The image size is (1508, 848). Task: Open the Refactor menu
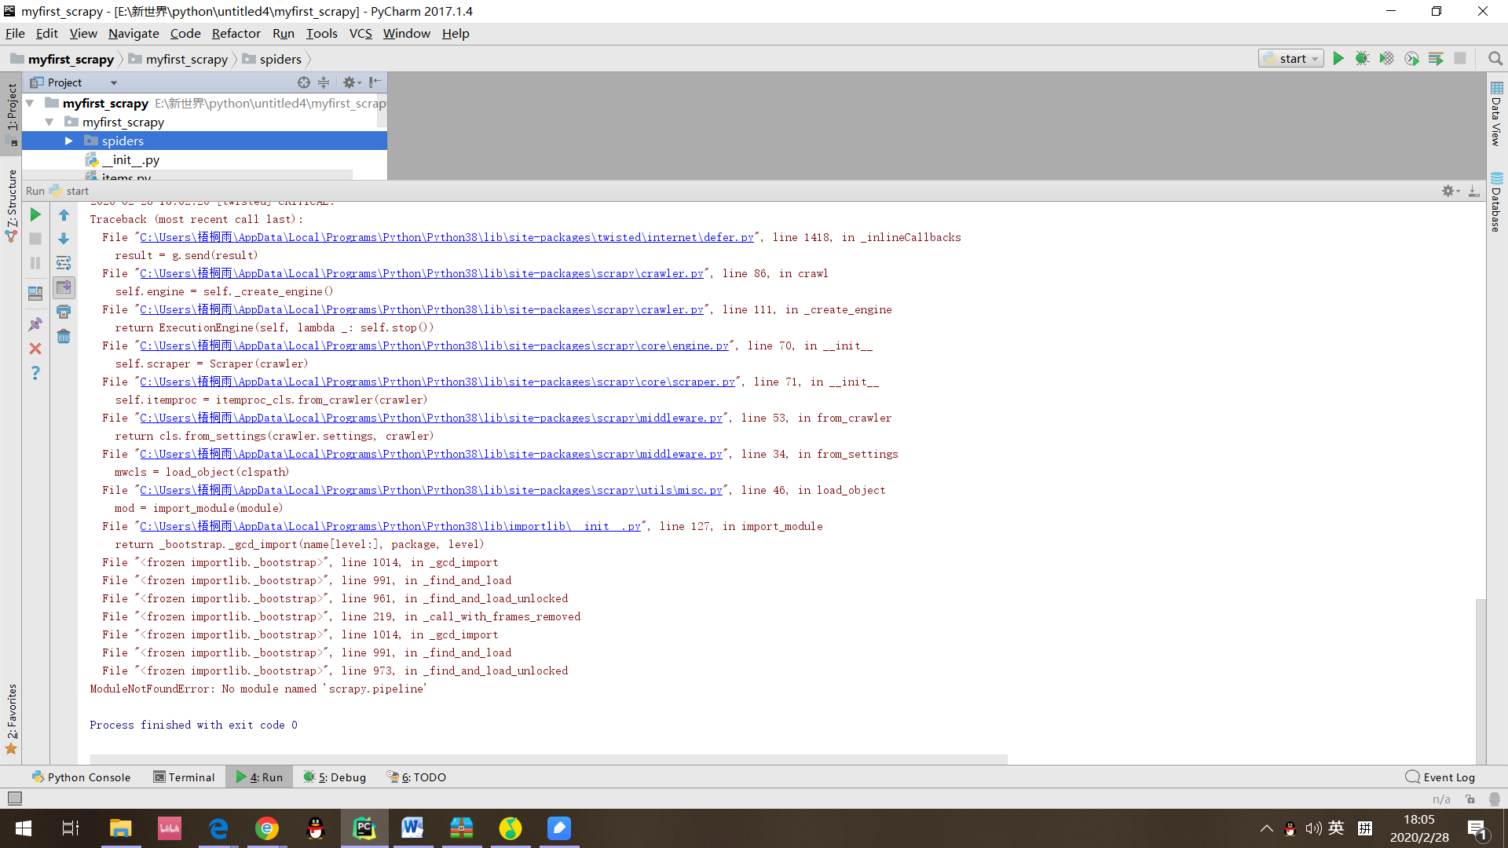[236, 33]
